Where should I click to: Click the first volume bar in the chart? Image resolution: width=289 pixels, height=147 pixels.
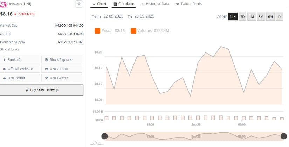(106, 118)
